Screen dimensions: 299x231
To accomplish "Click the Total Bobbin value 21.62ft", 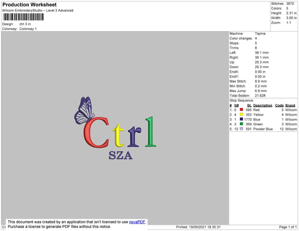I will point(260,96).
